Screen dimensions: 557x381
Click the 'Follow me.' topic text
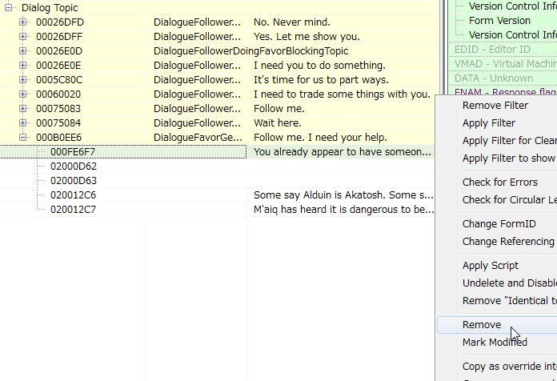[x=279, y=108]
